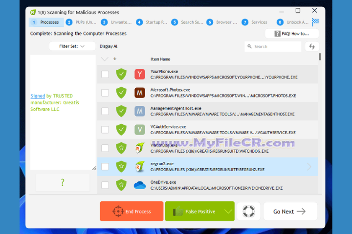Switch to step 6 Browser tab
Screen dimensions: 352x234
pos(222,22)
